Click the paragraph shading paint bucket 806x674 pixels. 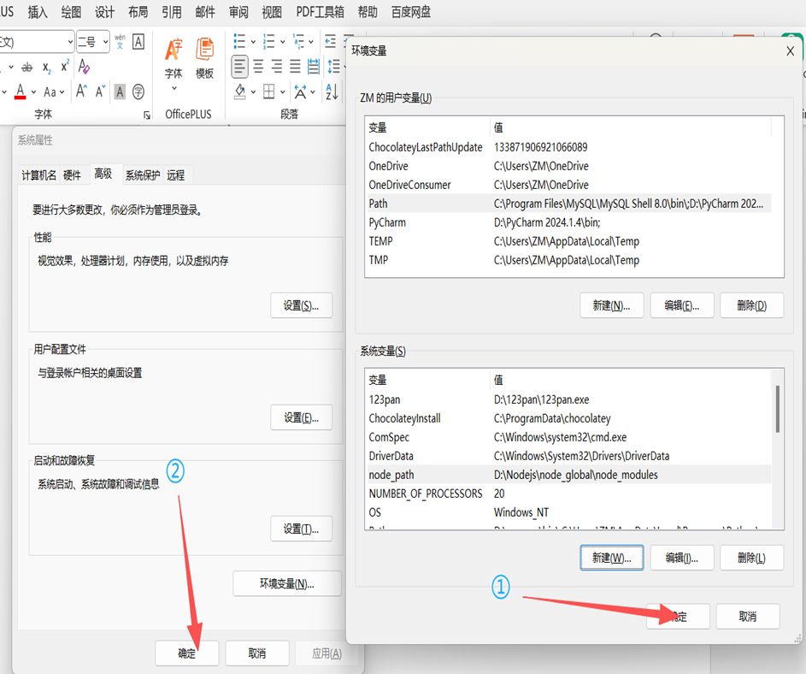tap(240, 92)
